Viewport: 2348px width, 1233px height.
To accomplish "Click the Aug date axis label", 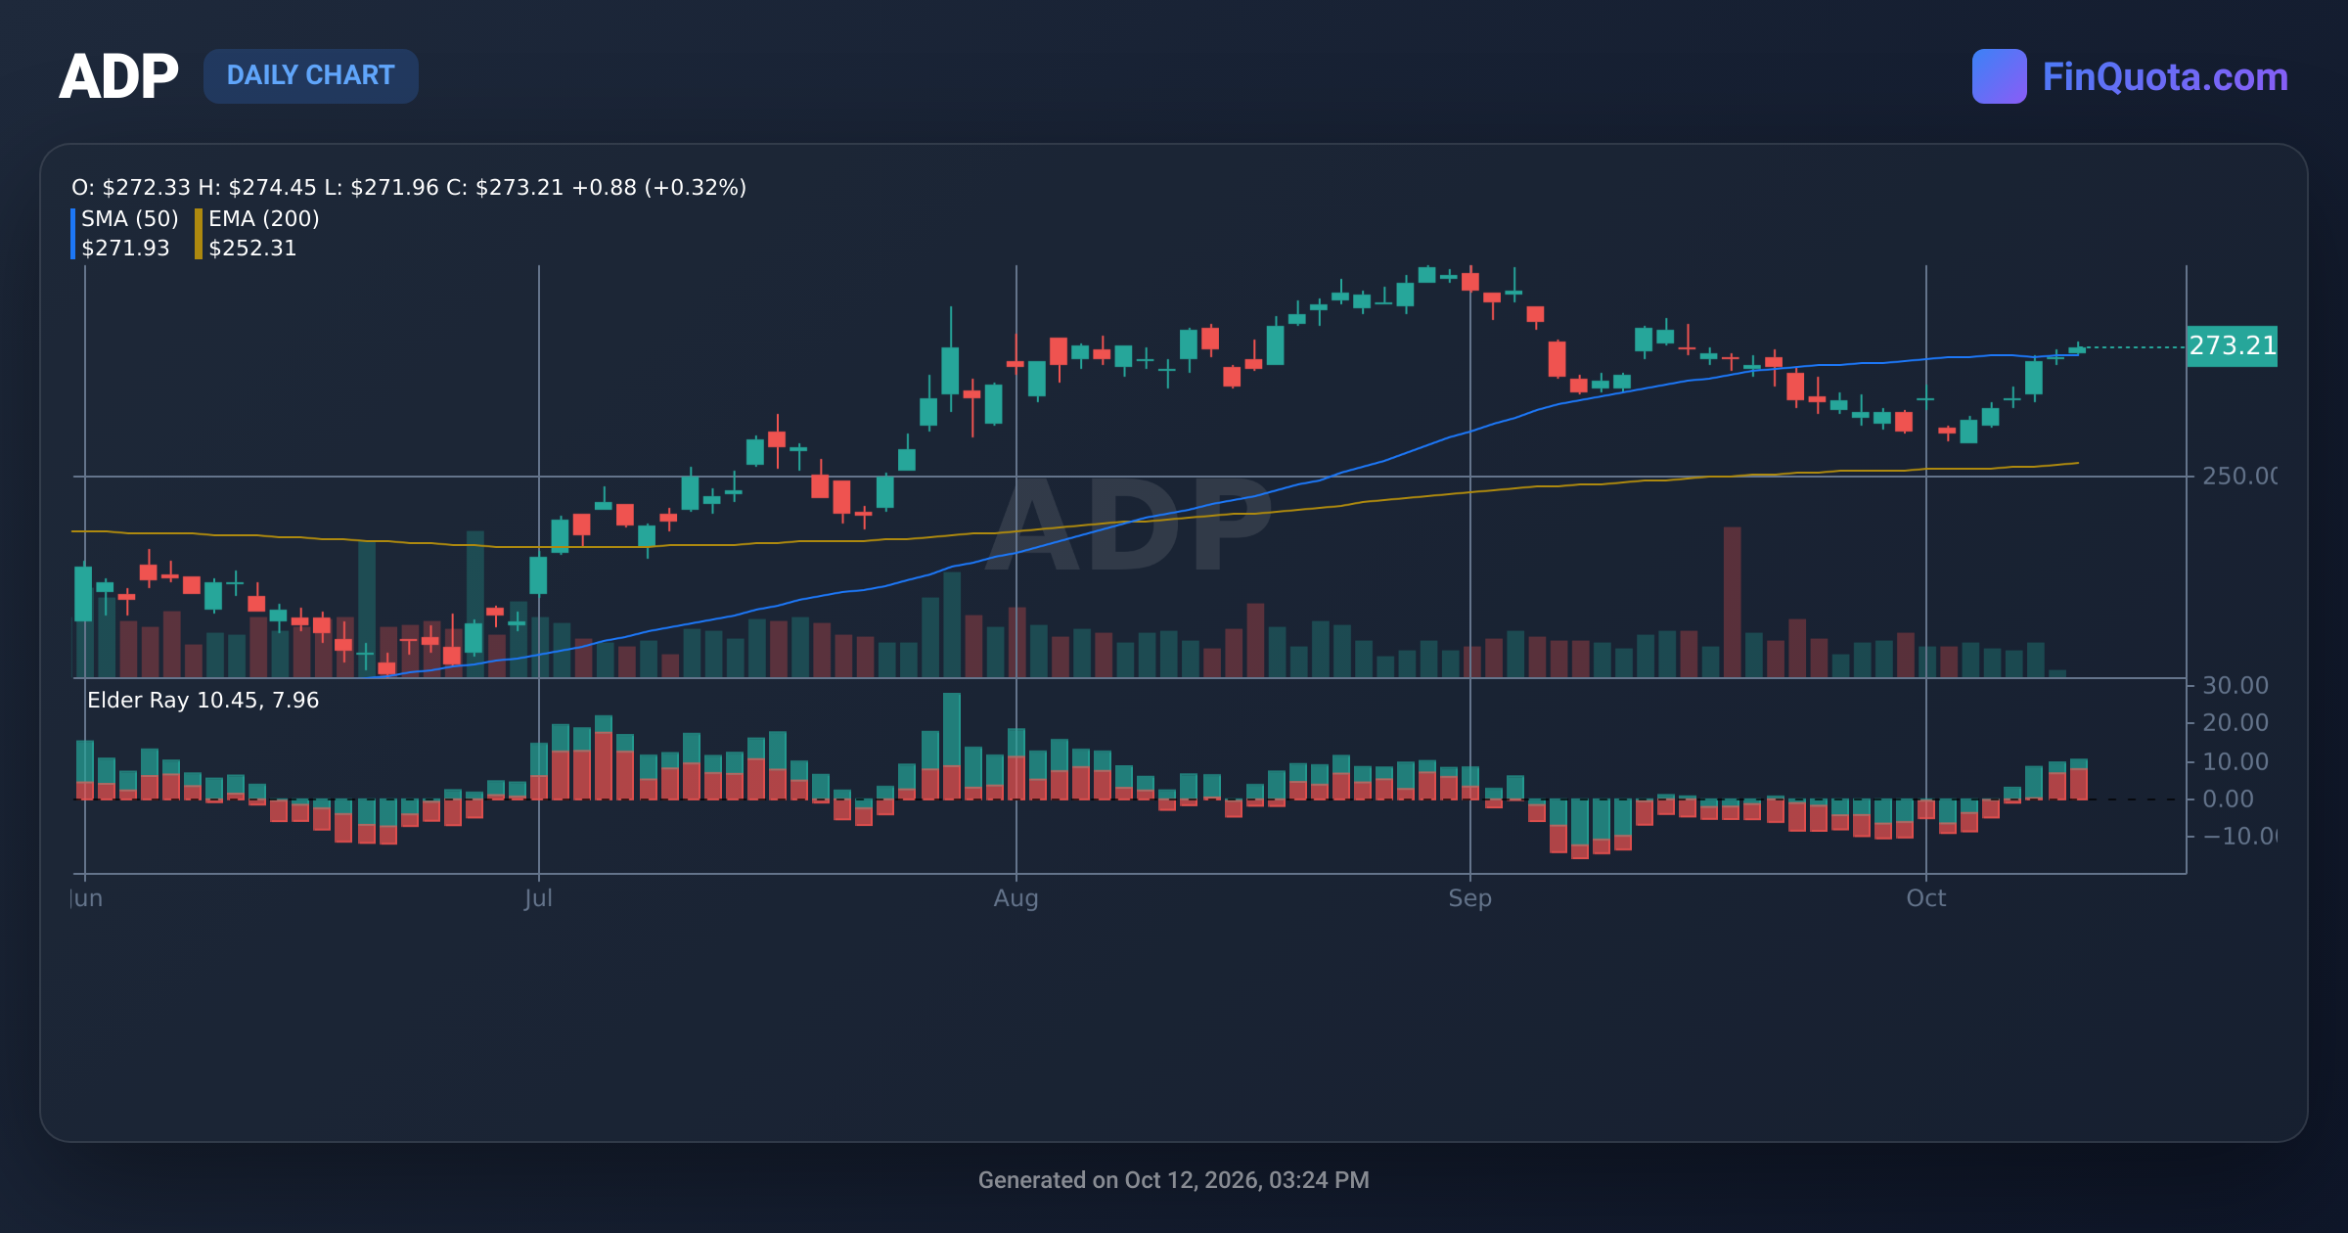I will coord(1016,898).
